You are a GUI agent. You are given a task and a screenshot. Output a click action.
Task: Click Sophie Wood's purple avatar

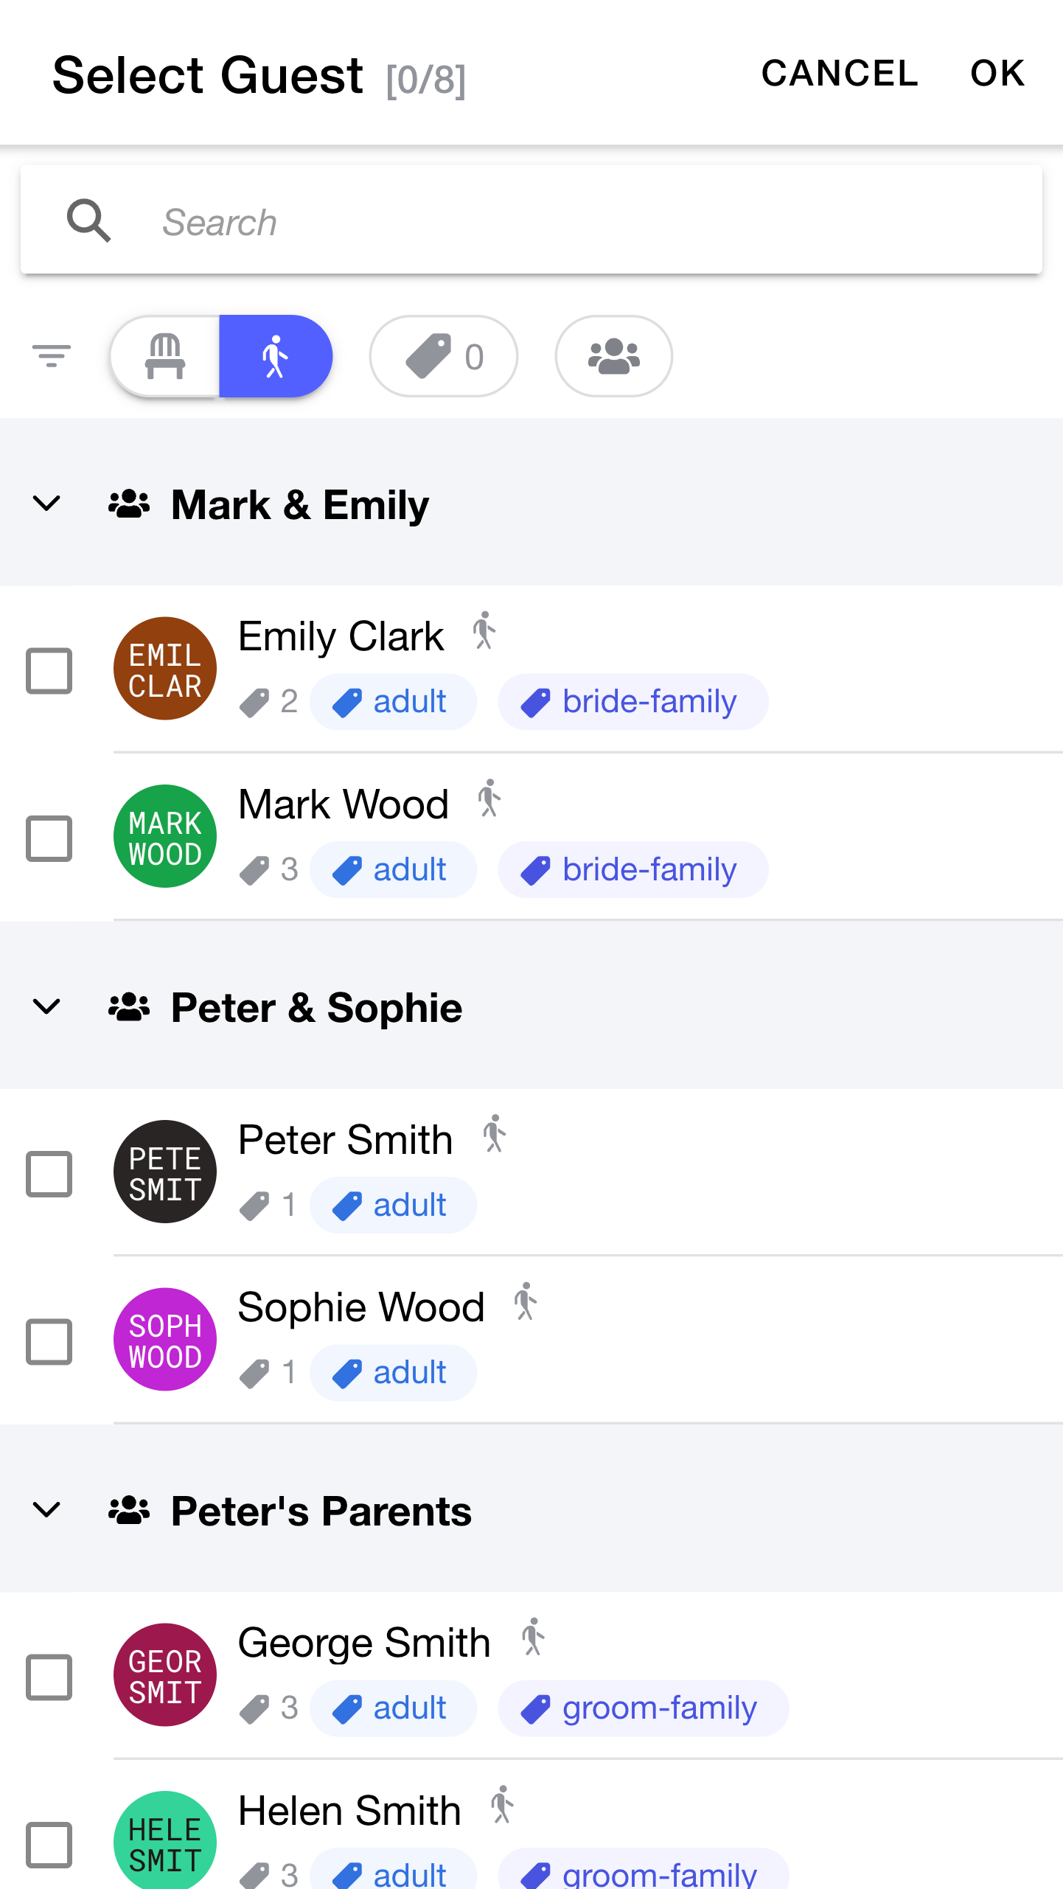click(x=164, y=1340)
